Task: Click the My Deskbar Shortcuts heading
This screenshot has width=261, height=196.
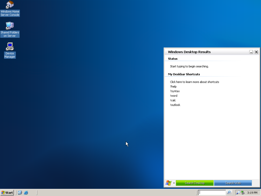Action: 184,74
